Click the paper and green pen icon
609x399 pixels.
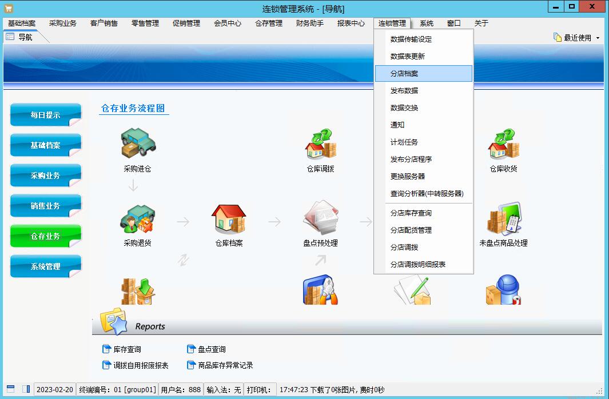(412, 290)
